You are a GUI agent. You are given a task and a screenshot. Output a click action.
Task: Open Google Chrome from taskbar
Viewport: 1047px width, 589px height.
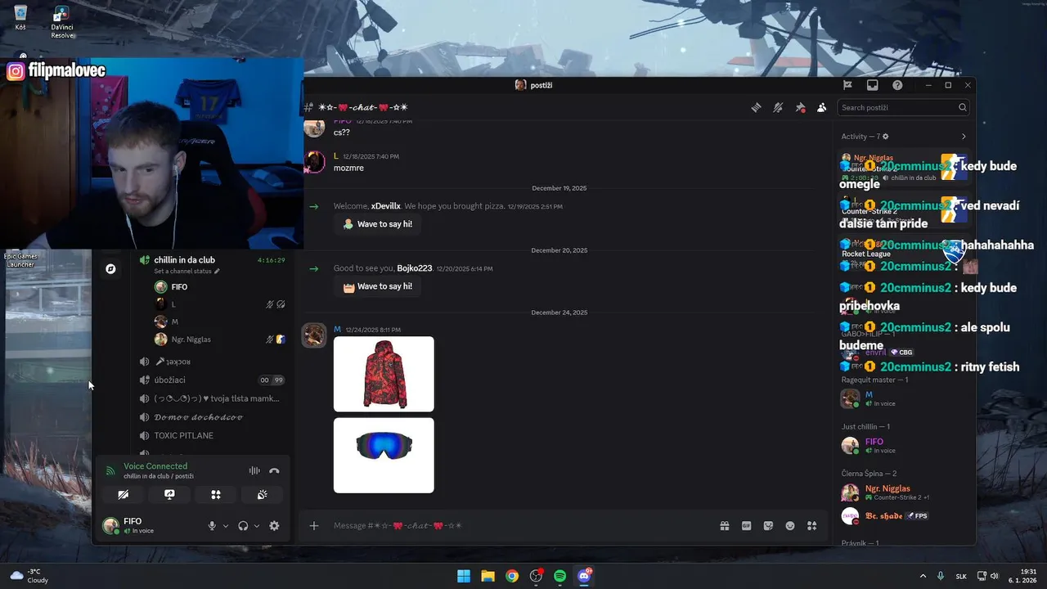coord(512,576)
